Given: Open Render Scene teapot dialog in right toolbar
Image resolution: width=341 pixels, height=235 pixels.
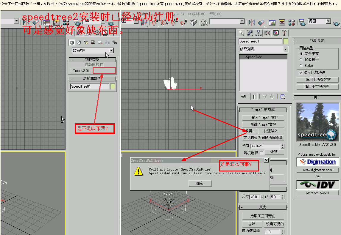Looking at the screenshot, I should (303, 23).
